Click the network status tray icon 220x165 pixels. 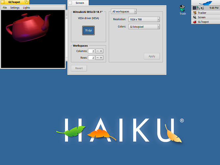(x=198, y=8)
